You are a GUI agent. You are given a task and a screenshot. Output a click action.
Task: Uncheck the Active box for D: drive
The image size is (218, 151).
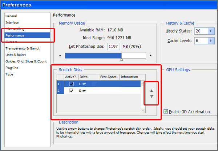click(x=71, y=91)
